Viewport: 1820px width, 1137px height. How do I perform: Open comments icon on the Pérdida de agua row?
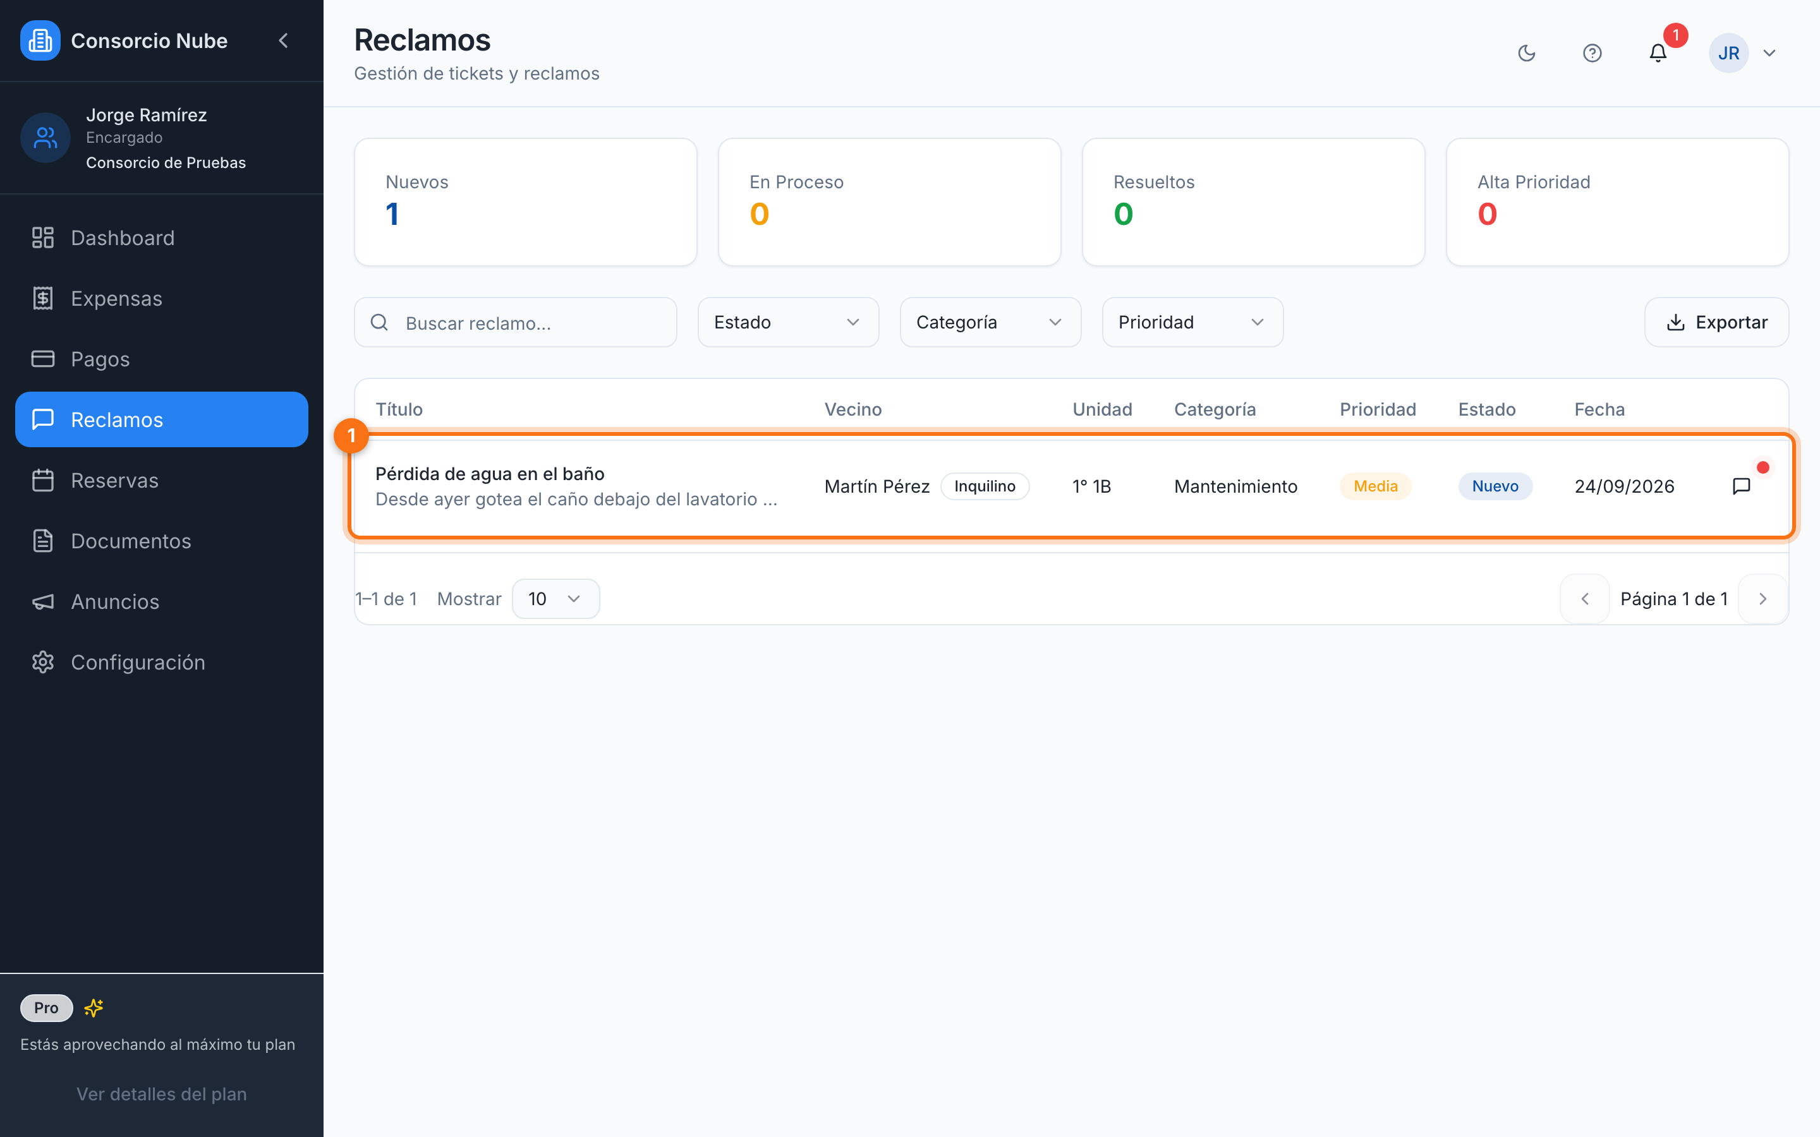tap(1741, 486)
